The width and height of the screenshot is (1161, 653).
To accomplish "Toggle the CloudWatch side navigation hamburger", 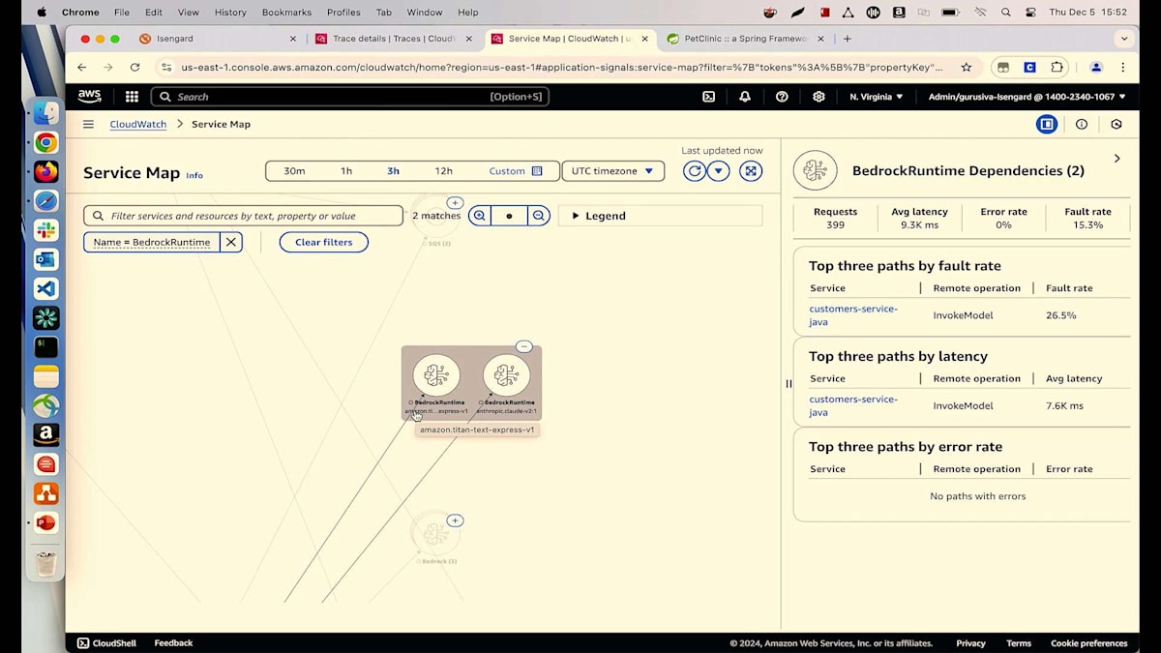I will (88, 124).
